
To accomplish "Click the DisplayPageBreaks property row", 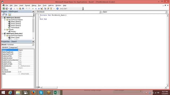I will point(18,52).
